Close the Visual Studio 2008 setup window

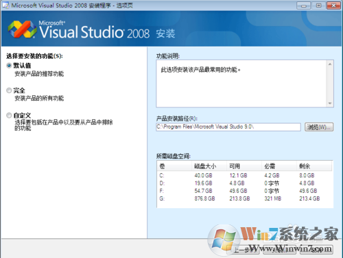(333, 5)
